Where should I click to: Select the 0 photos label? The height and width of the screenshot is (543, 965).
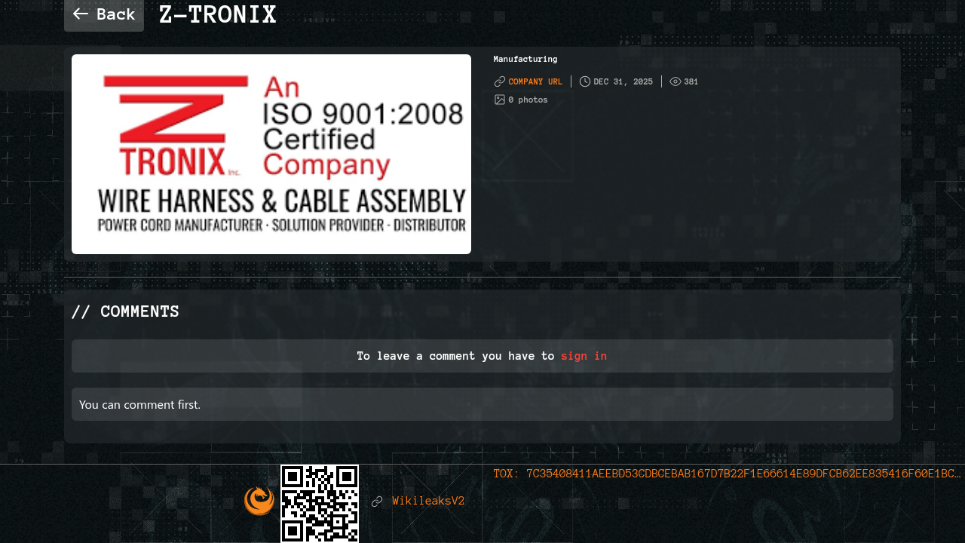(x=528, y=100)
